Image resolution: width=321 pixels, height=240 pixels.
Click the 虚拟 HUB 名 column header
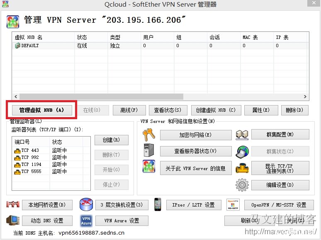click(44, 37)
